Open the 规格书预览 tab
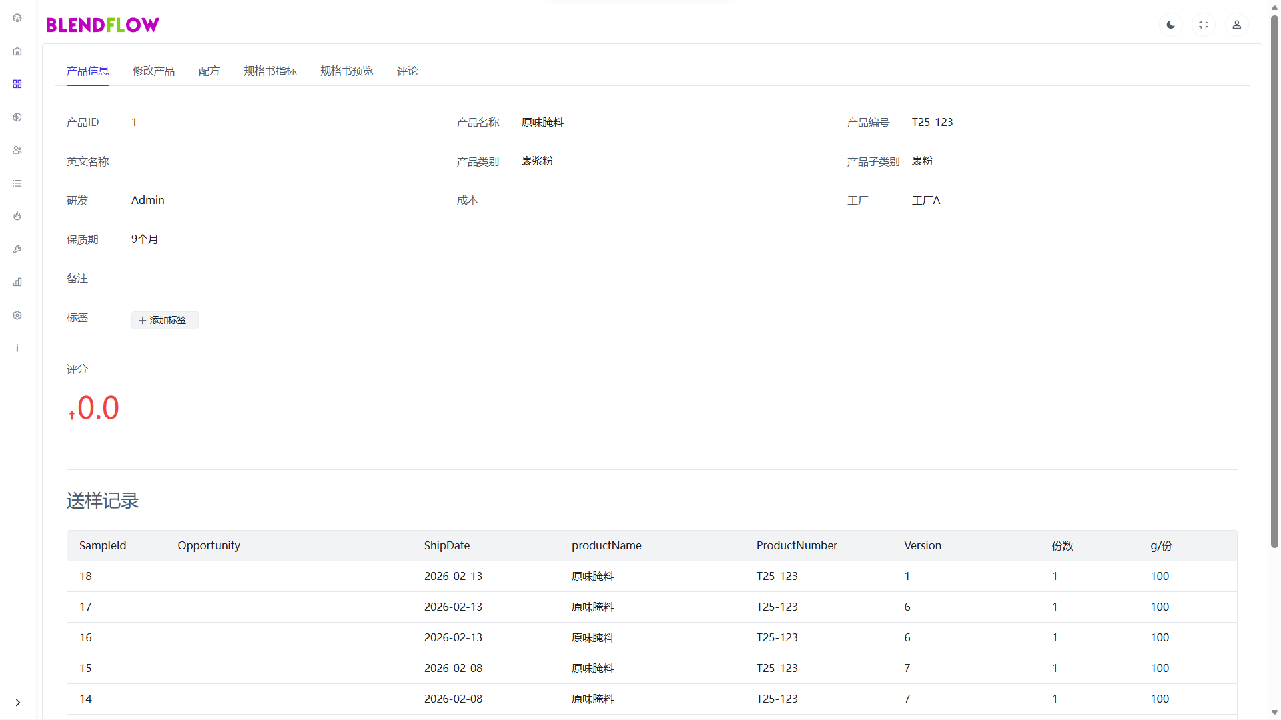This screenshot has height=720, width=1281. pos(346,71)
